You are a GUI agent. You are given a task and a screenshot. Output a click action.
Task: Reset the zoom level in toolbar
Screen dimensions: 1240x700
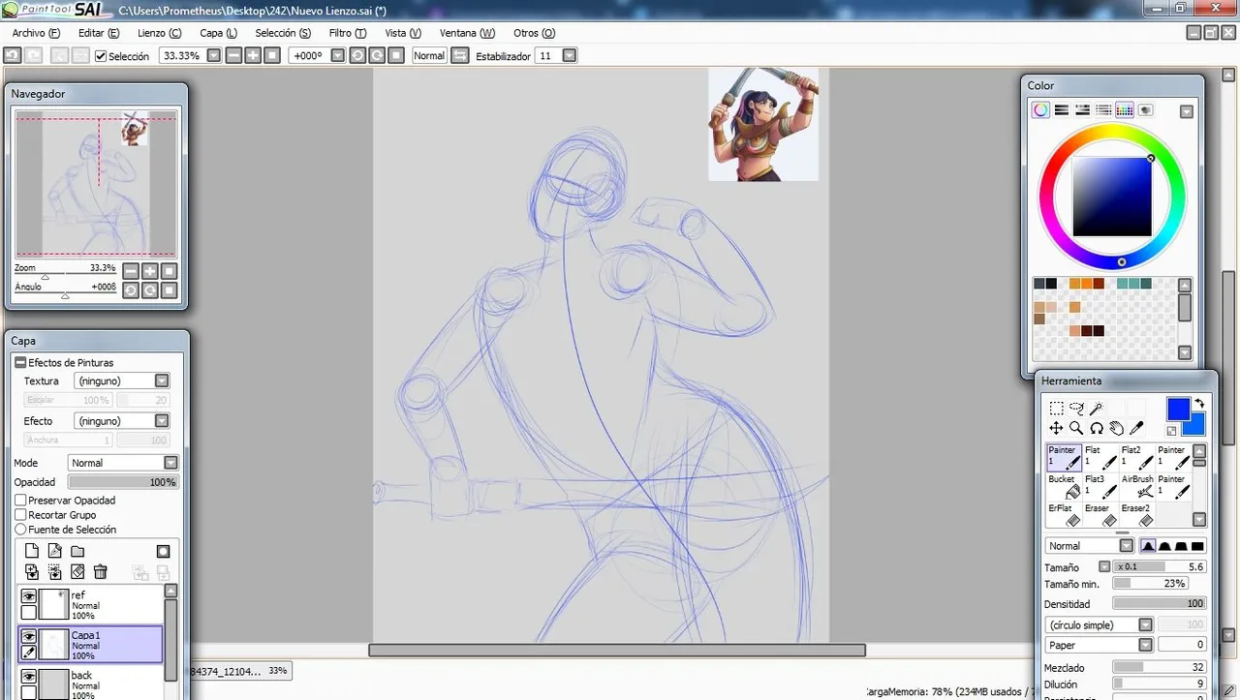click(x=272, y=56)
